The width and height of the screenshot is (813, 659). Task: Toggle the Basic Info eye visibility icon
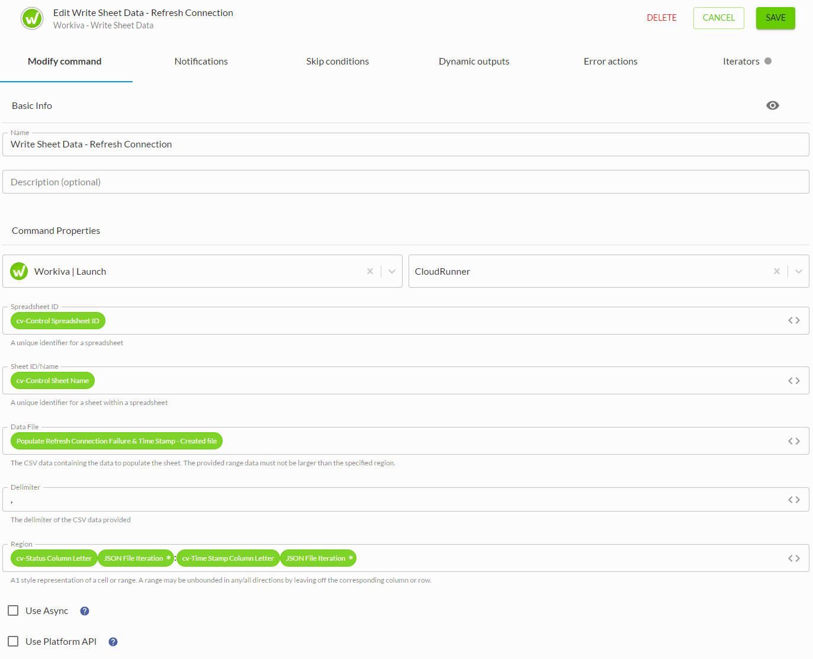point(773,105)
